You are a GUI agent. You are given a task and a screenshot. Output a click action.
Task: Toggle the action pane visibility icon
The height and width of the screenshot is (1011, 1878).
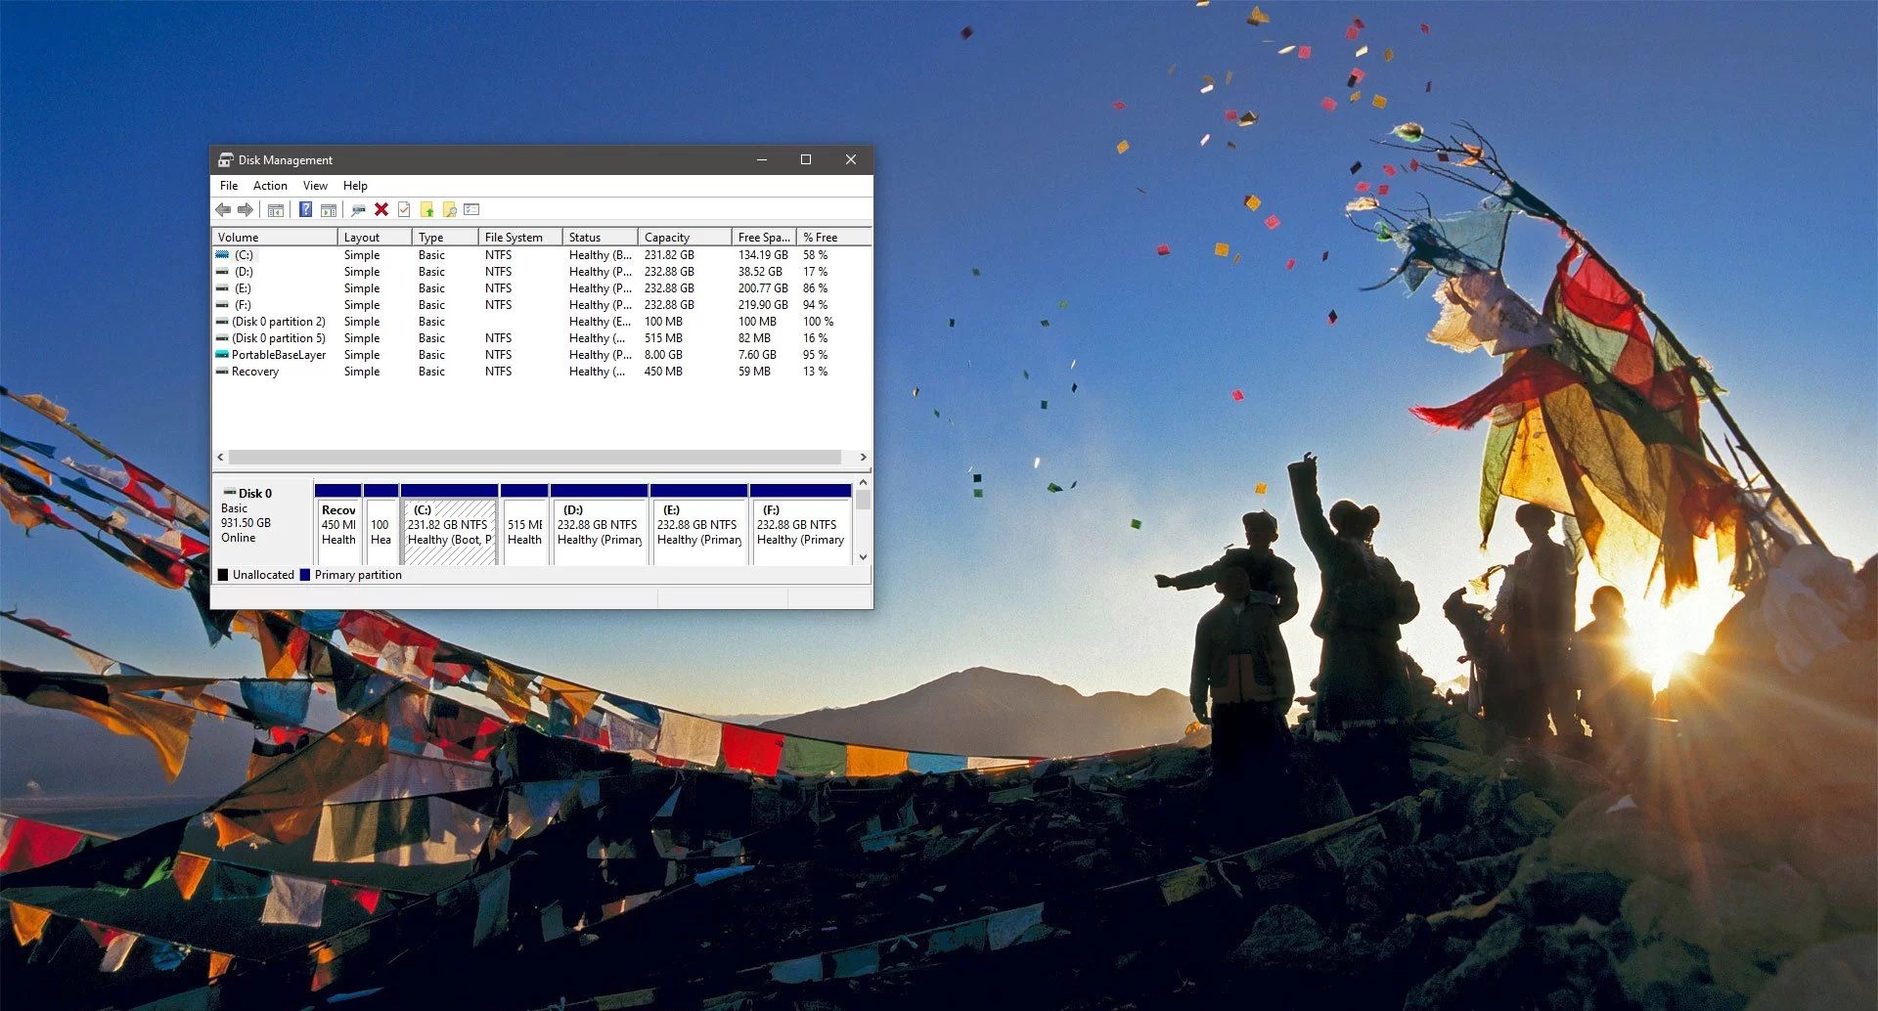[x=328, y=209]
